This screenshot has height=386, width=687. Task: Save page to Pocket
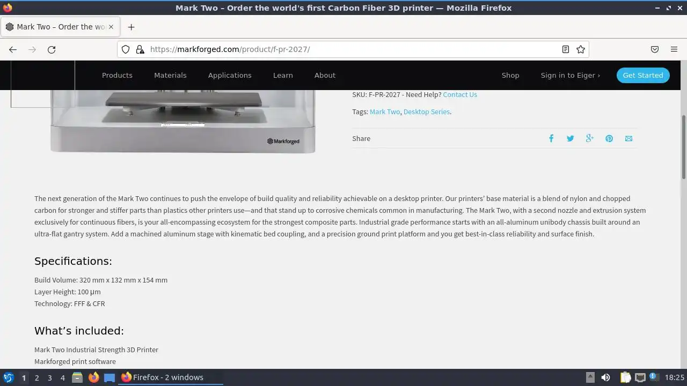655,49
